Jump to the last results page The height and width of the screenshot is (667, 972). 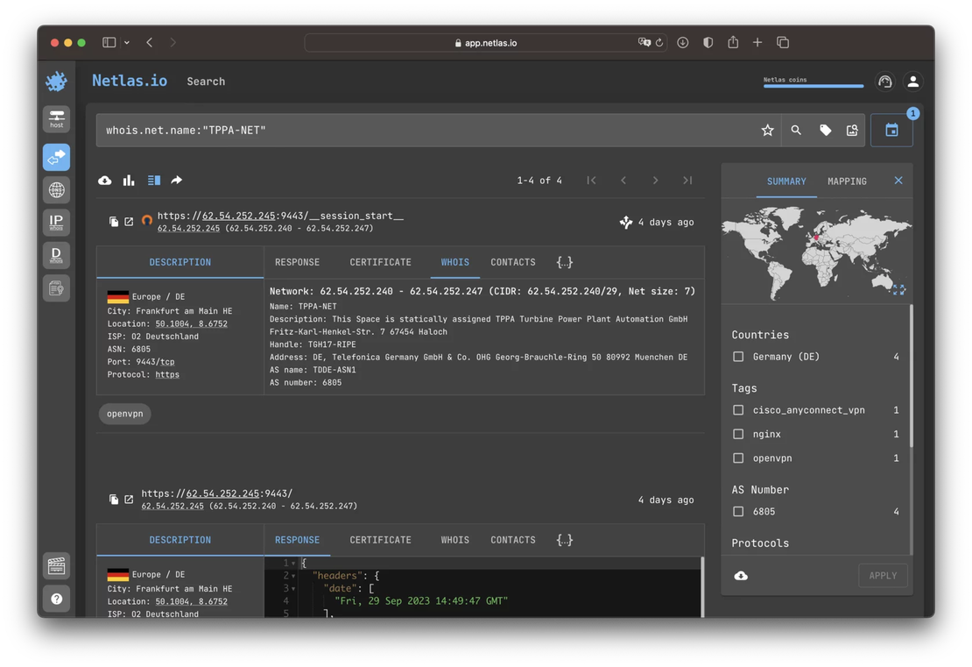click(x=687, y=180)
